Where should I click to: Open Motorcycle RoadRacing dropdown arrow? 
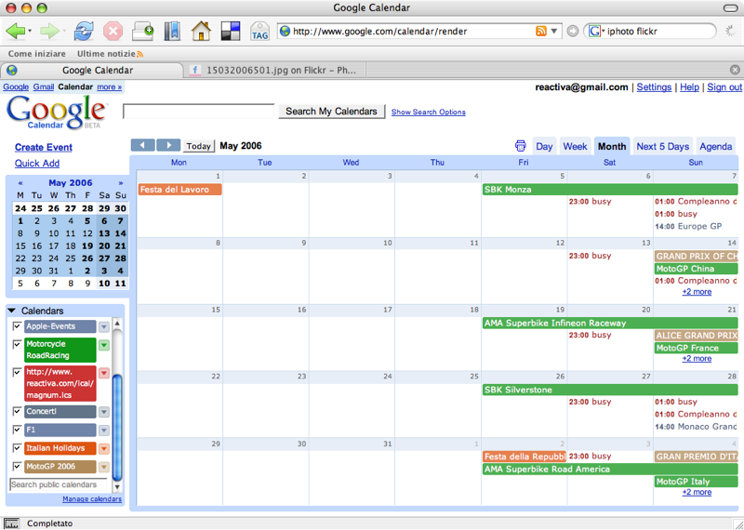pyautogui.click(x=104, y=345)
